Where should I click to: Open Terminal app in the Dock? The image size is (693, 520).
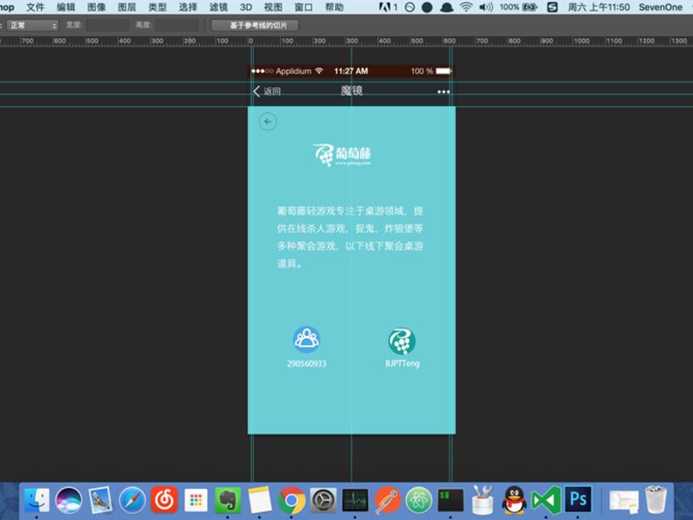pos(450,500)
